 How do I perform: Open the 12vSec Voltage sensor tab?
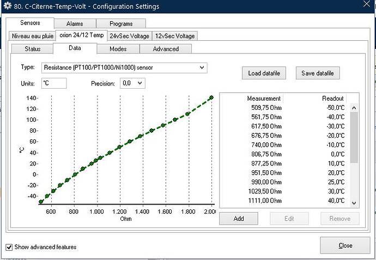pos(175,36)
